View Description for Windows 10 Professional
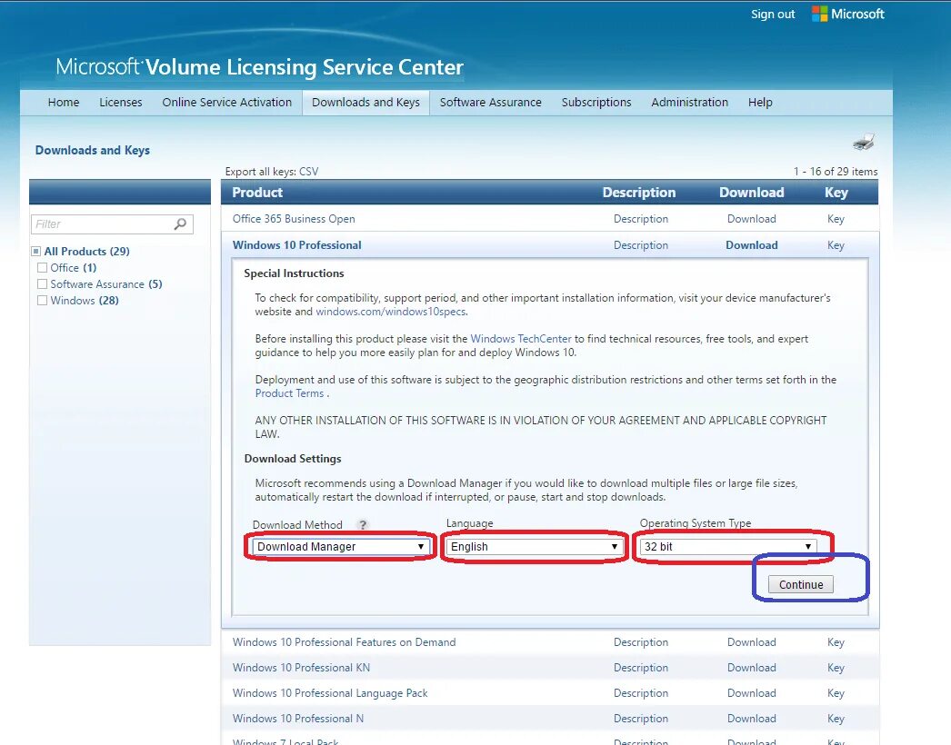This screenshot has width=951, height=745. point(640,245)
